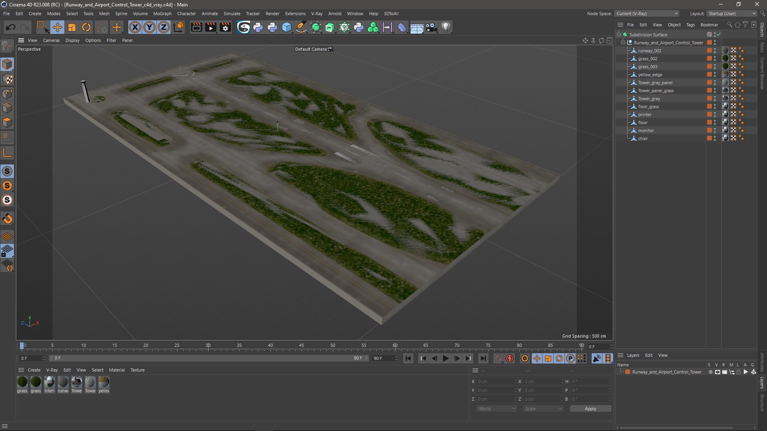The width and height of the screenshot is (767, 431).
Task: Go to start of animation
Action: pyautogui.click(x=408, y=358)
